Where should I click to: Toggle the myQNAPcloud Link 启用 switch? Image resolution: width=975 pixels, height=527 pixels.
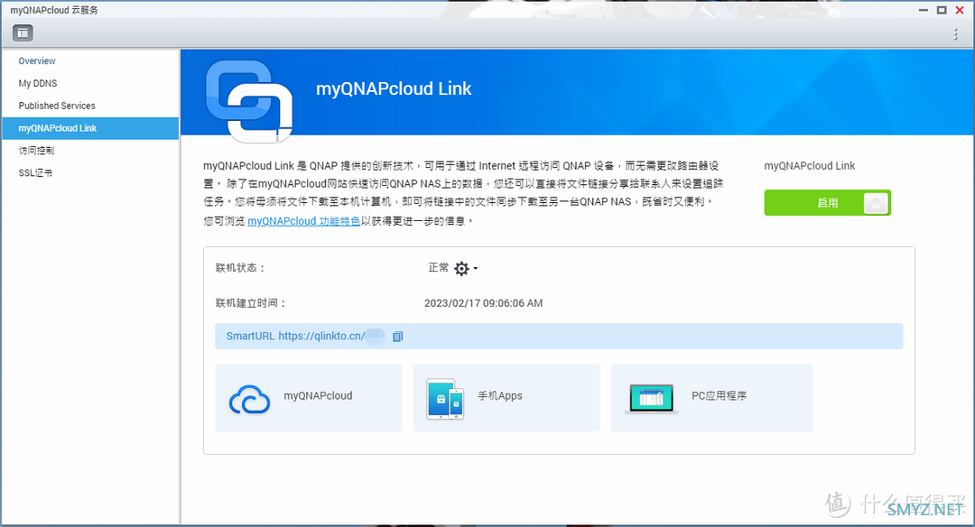tap(827, 203)
